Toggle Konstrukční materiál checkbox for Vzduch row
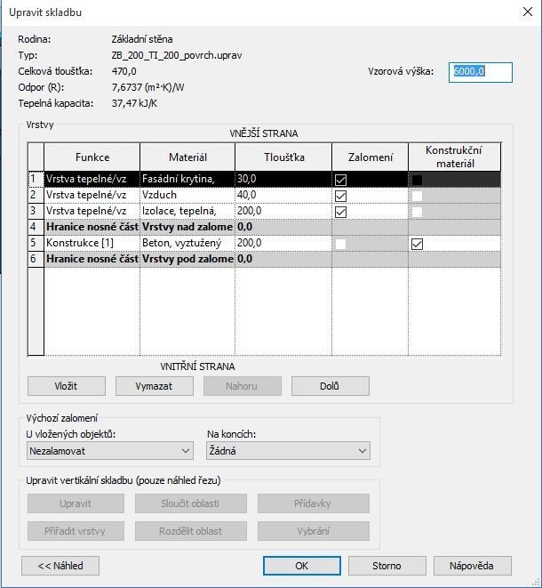542x588 pixels. click(417, 196)
